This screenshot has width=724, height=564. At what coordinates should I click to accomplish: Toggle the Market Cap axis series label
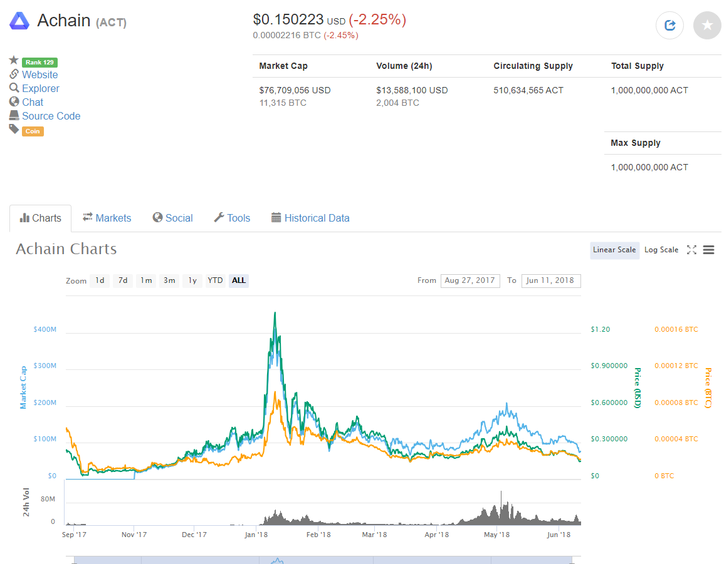click(23, 388)
